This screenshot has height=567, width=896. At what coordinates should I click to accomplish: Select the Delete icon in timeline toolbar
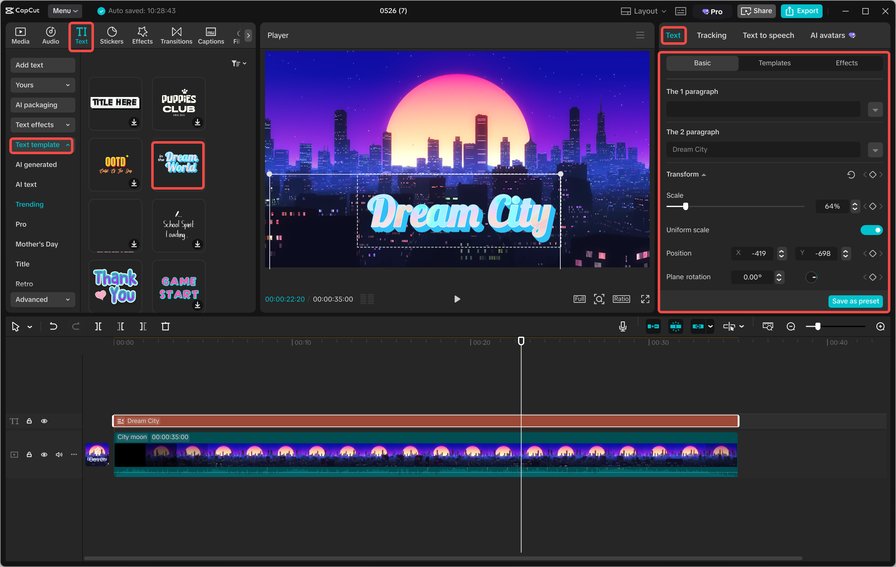pos(166,326)
